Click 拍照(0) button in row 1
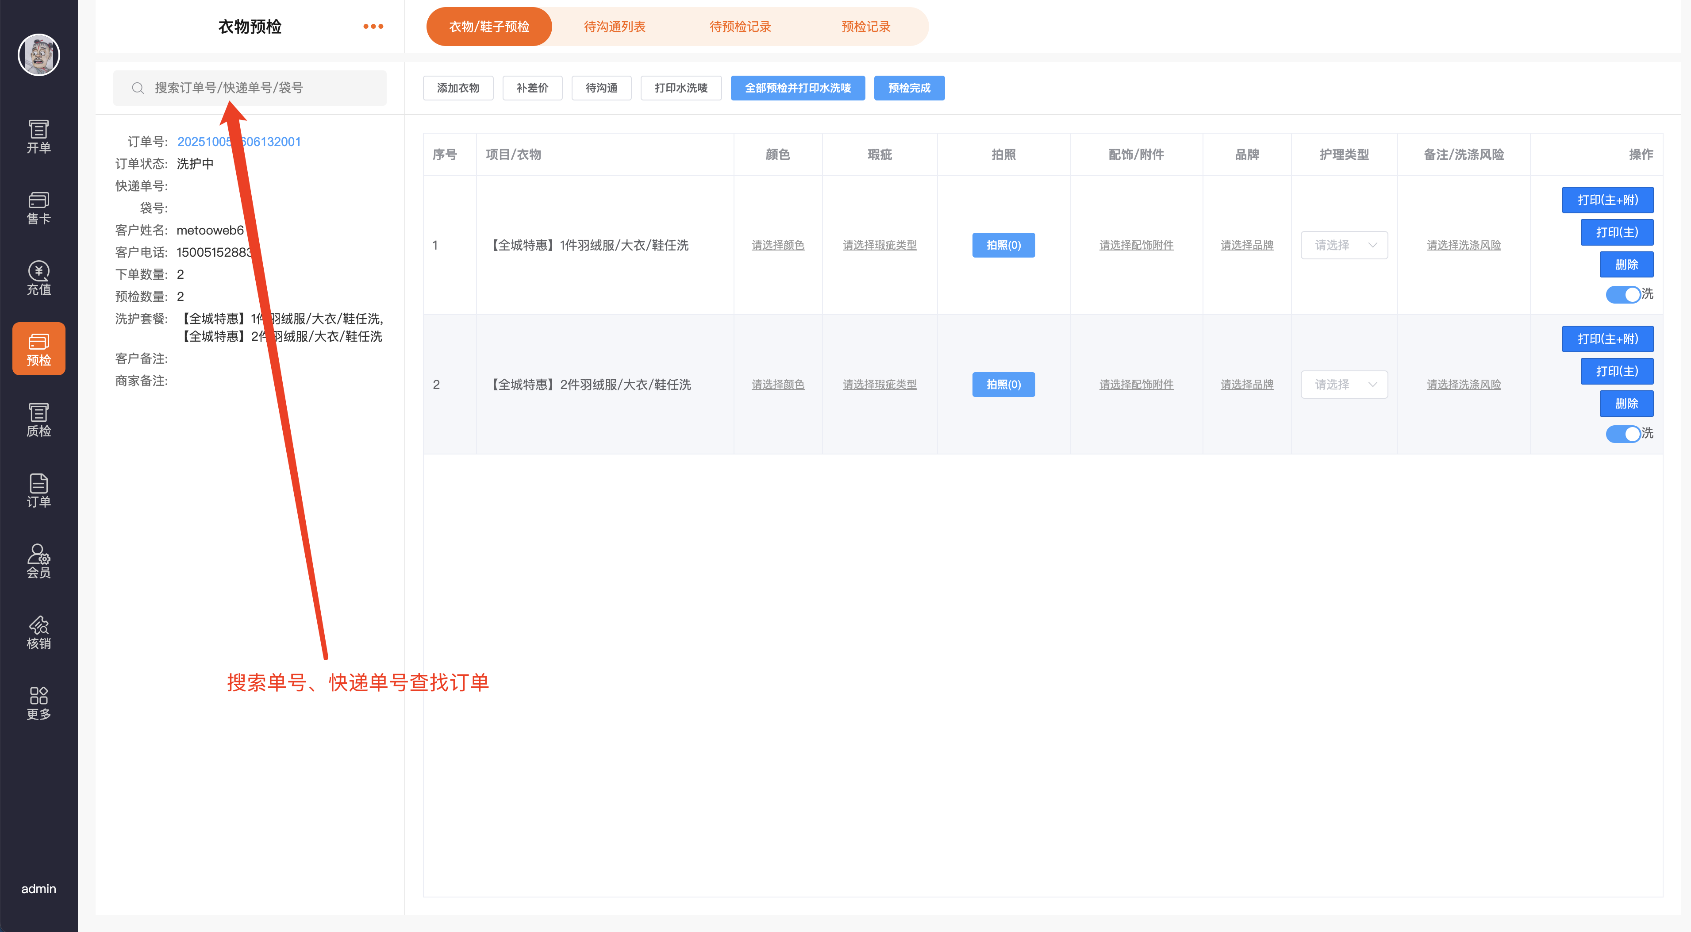The image size is (1691, 932). 1003,245
